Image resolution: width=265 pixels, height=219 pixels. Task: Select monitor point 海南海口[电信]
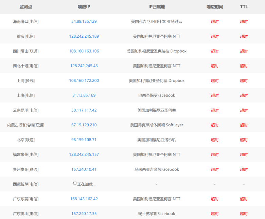pos(26,21)
